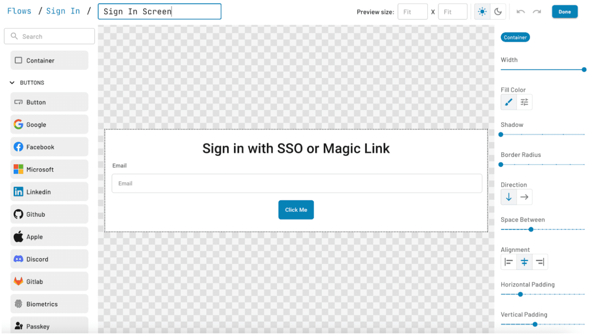Navigate to Flows via breadcrumb

click(x=19, y=11)
